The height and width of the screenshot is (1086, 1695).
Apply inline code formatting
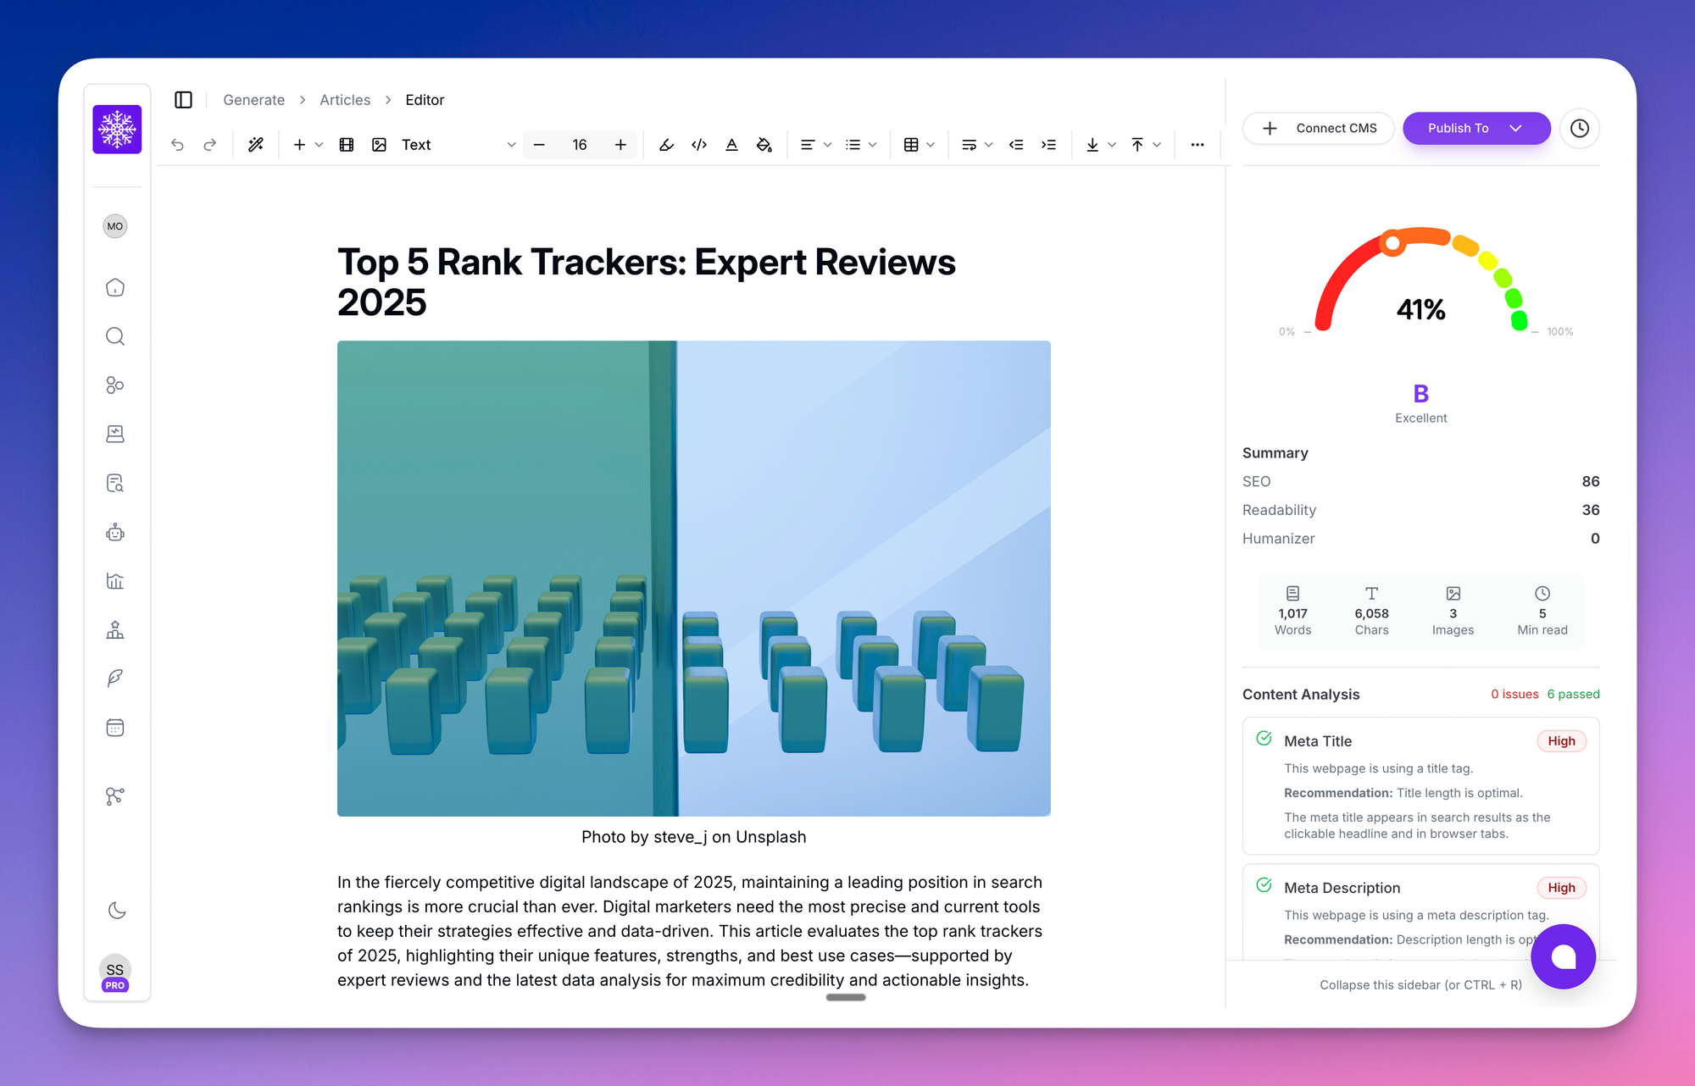699,144
